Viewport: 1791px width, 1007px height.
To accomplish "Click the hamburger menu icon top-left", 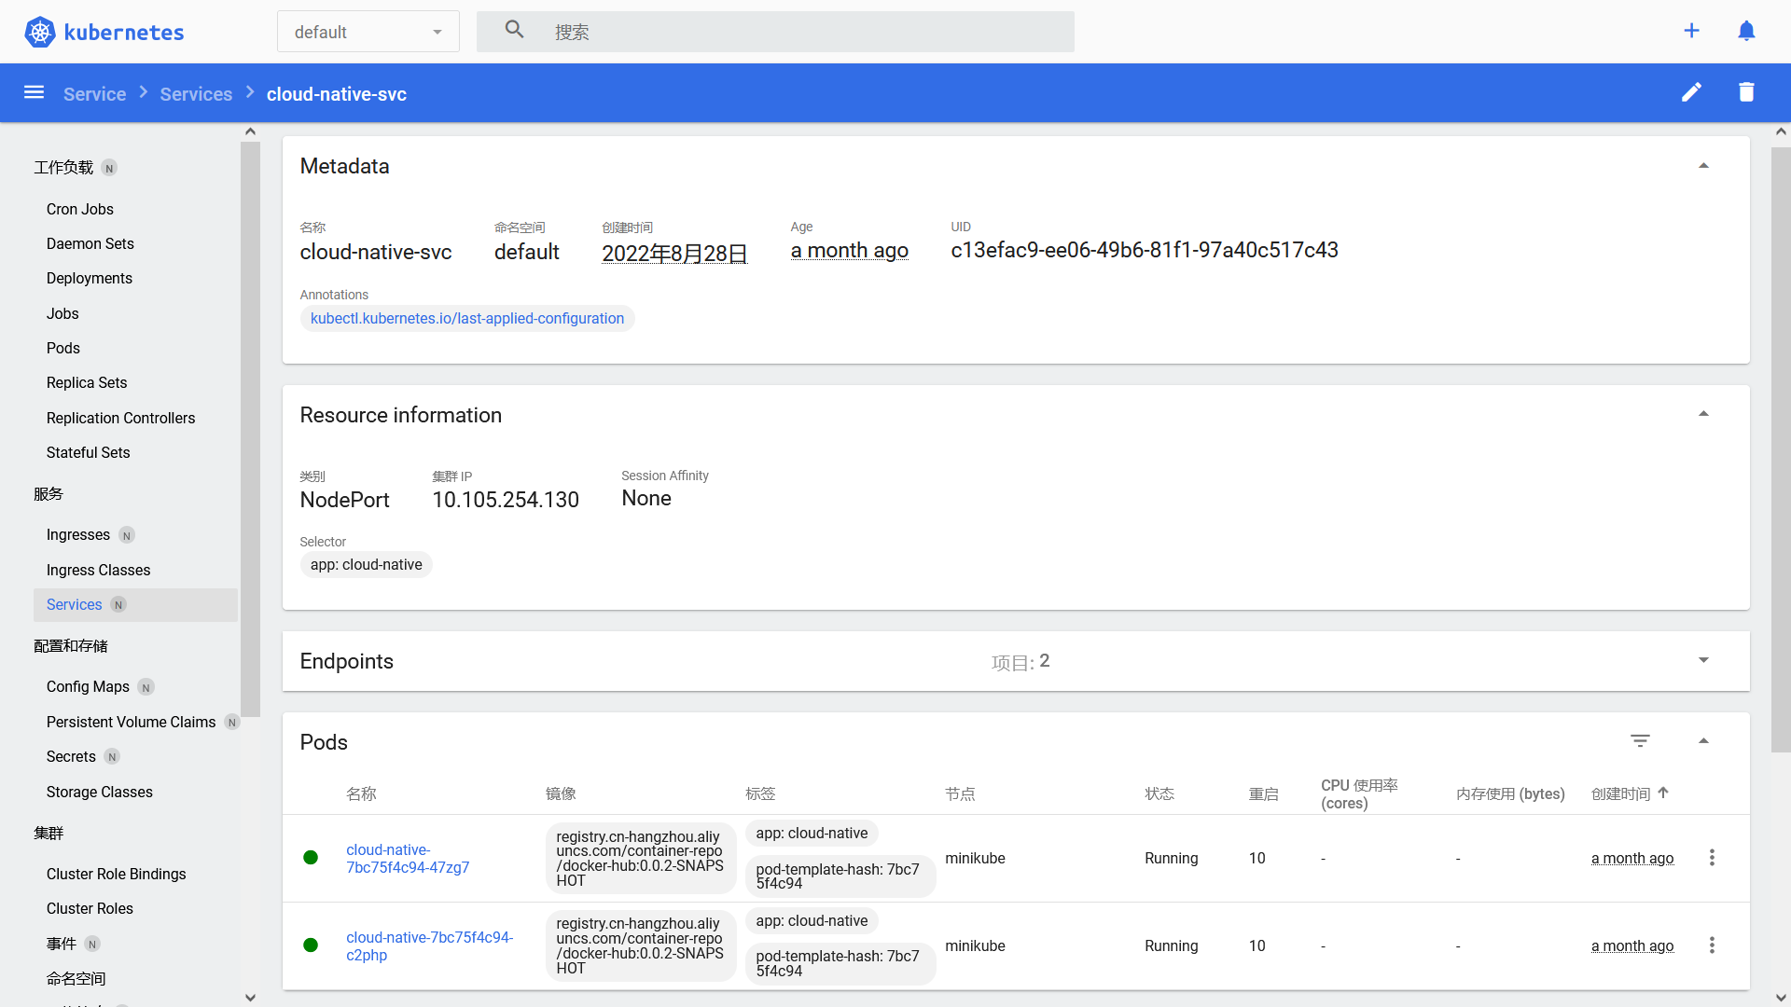I will [34, 92].
